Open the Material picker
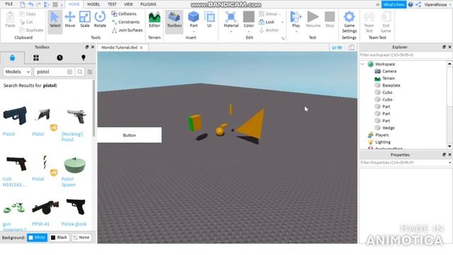 (231, 20)
